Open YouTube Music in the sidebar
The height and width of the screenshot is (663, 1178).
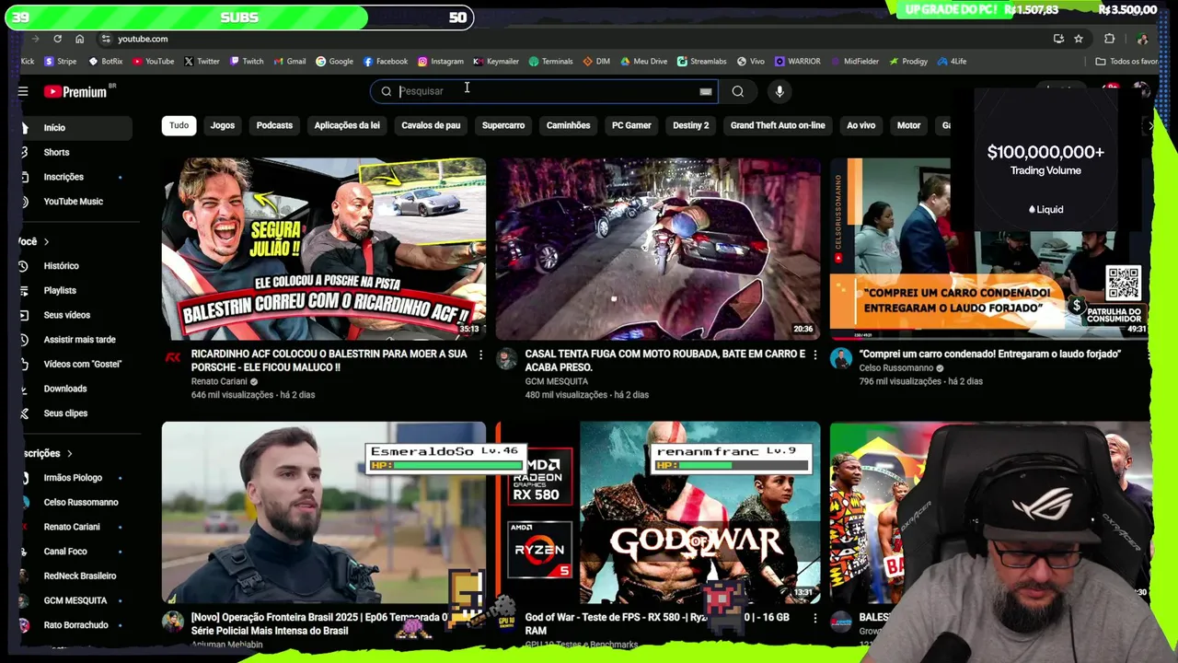[x=75, y=202]
